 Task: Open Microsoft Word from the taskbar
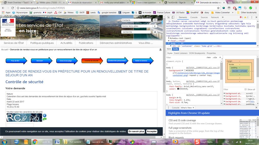click(57, 142)
